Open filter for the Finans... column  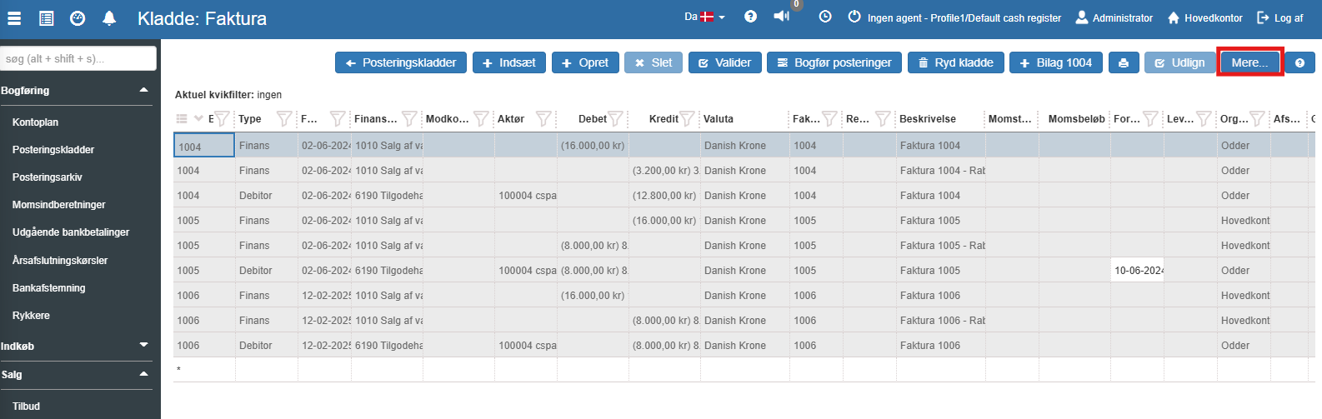[408, 119]
